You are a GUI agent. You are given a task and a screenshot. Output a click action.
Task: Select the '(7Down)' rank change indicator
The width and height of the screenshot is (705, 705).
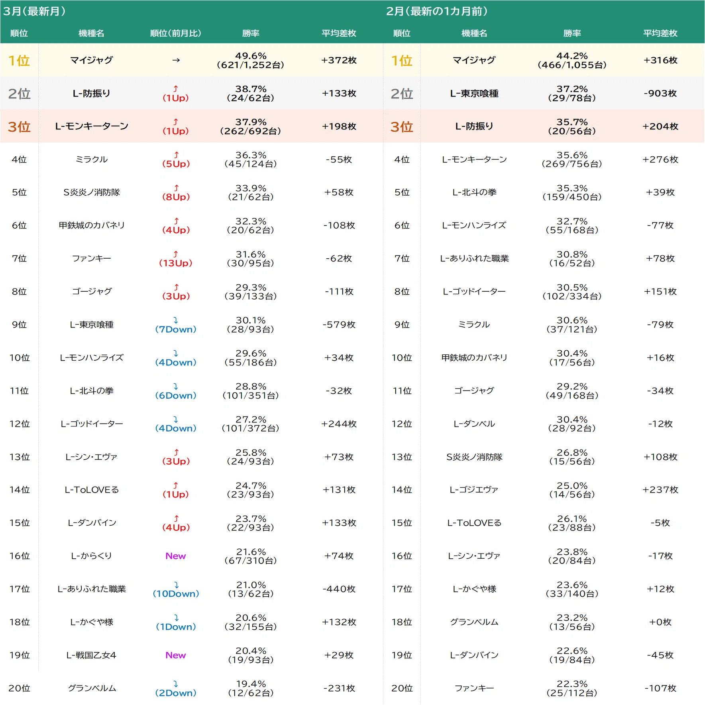pos(176,325)
